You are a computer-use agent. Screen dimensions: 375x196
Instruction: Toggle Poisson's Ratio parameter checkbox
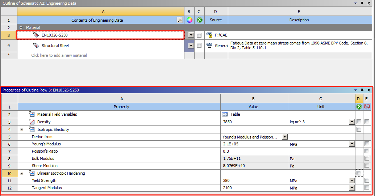(x=367, y=151)
